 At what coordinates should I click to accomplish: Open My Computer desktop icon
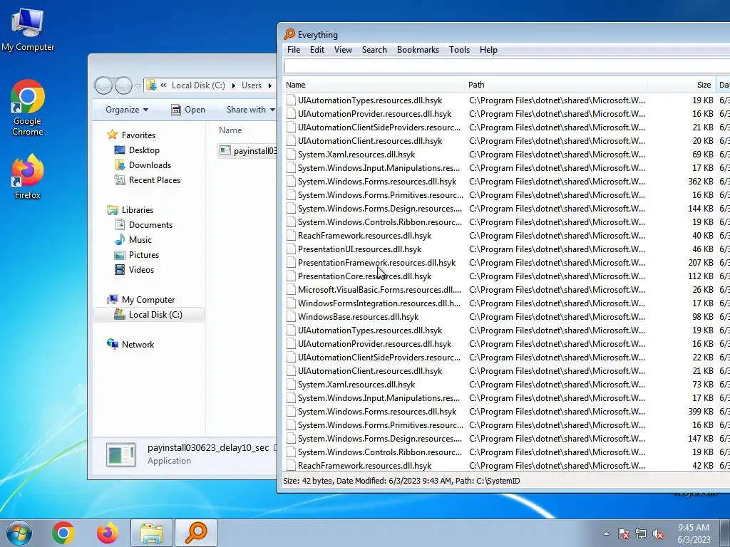click(28, 29)
